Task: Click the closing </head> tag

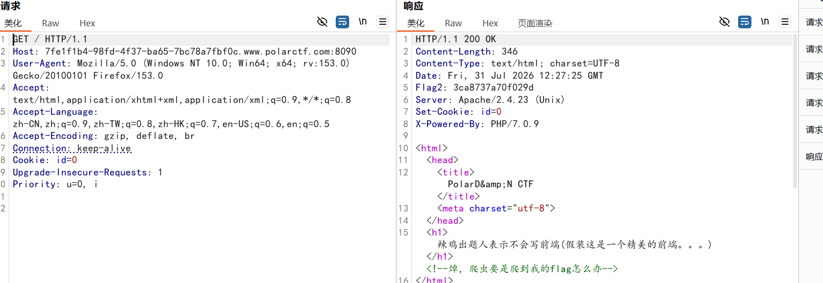Action: [x=445, y=221]
